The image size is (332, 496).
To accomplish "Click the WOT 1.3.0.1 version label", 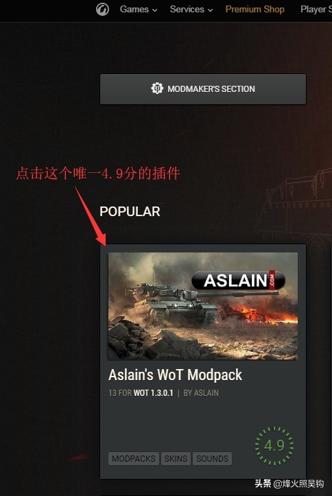I will pyautogui.click(x=154, y=393).
